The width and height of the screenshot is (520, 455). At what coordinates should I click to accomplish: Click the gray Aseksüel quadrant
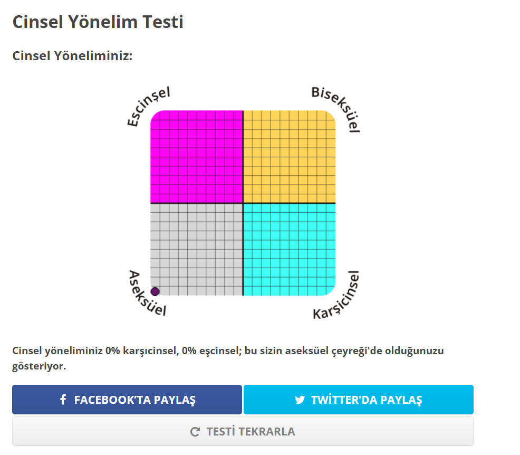click(x=197, y=249)
